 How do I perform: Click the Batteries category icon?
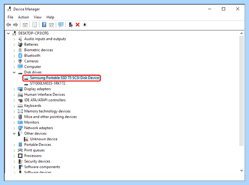click(x=20, y=44)
